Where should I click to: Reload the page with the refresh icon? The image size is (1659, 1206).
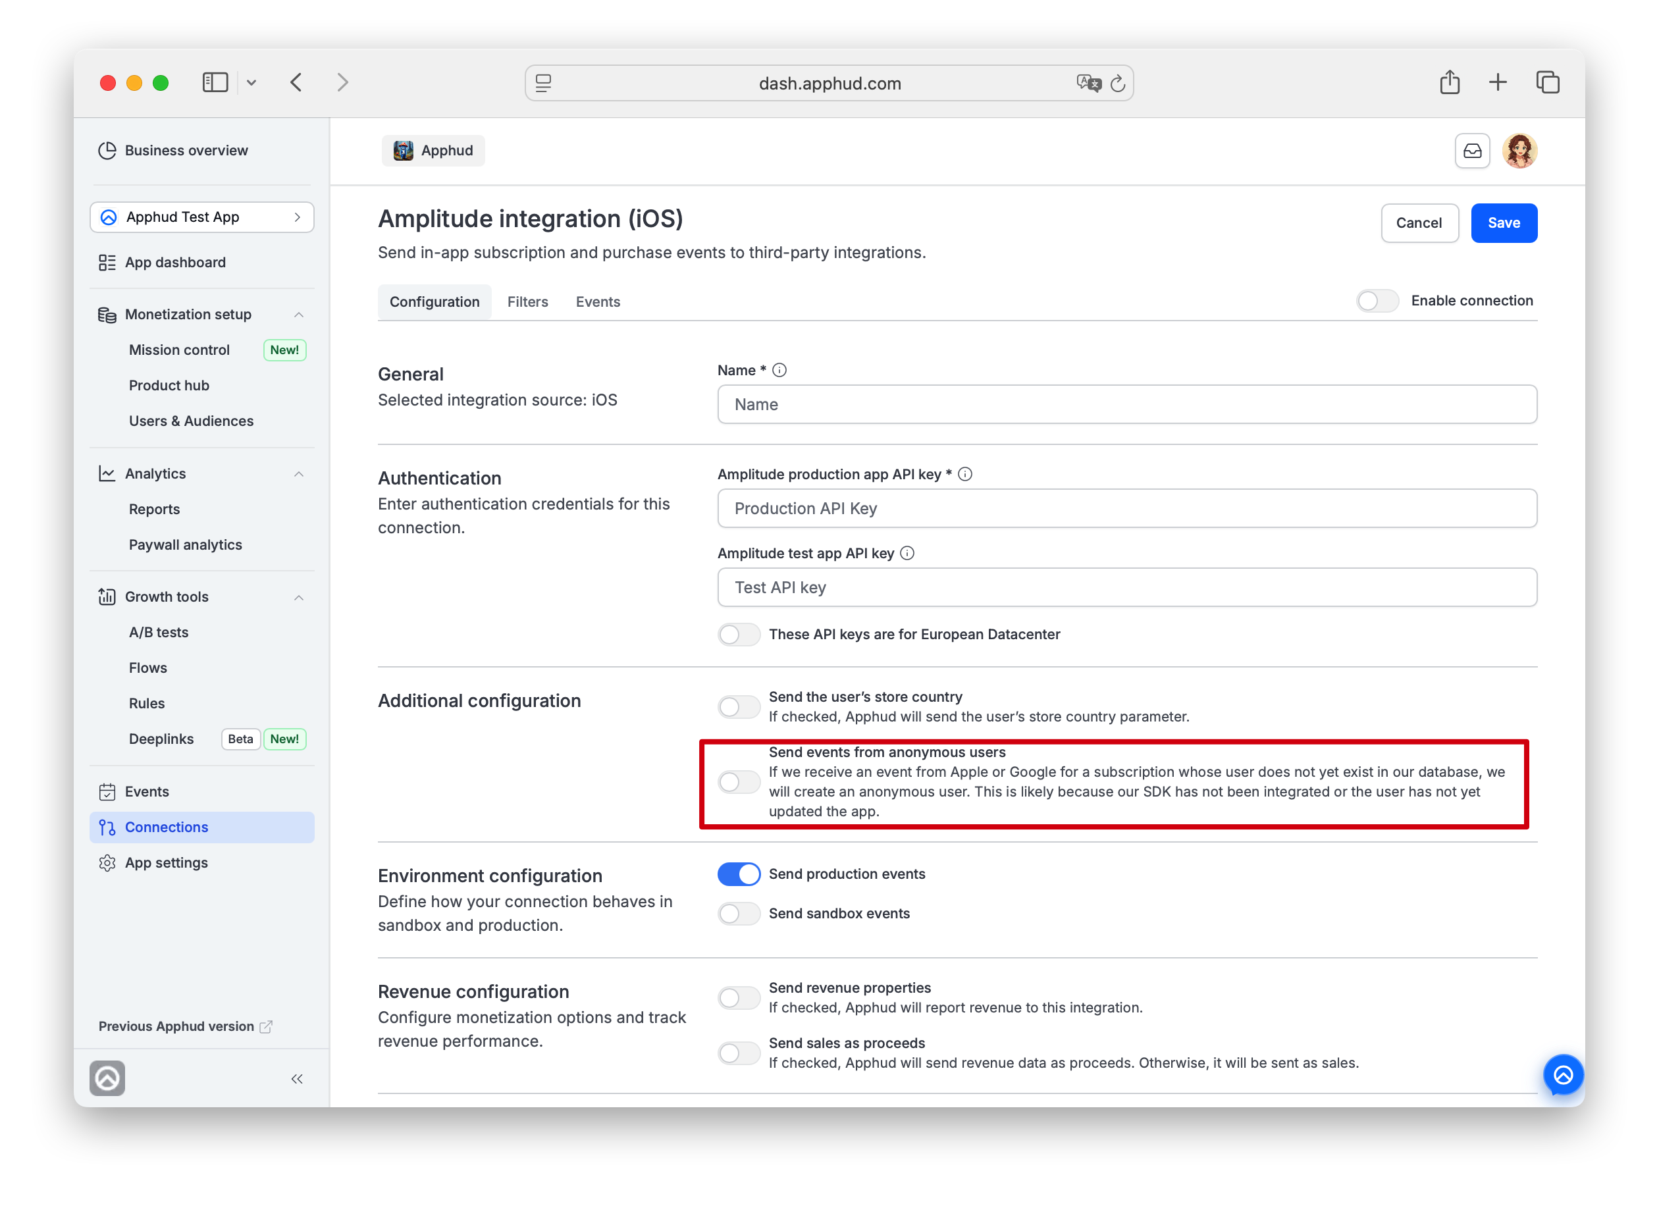[x=1118, y=84]
